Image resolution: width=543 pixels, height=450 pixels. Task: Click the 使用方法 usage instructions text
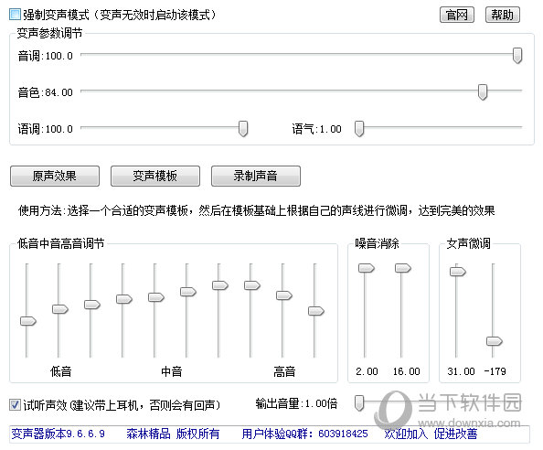tap(257, 210)
